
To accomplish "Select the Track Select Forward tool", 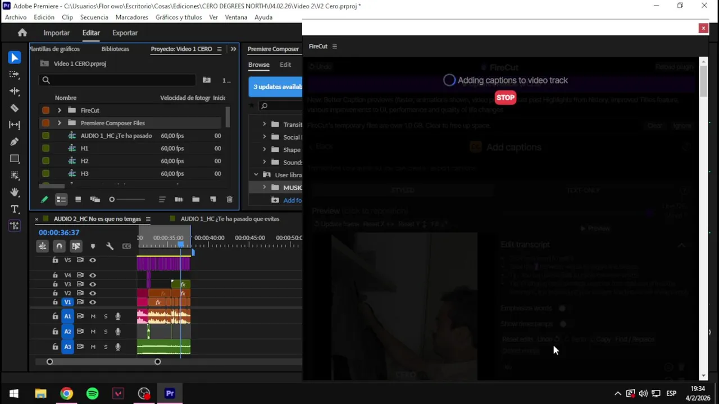I will point(15,74).
